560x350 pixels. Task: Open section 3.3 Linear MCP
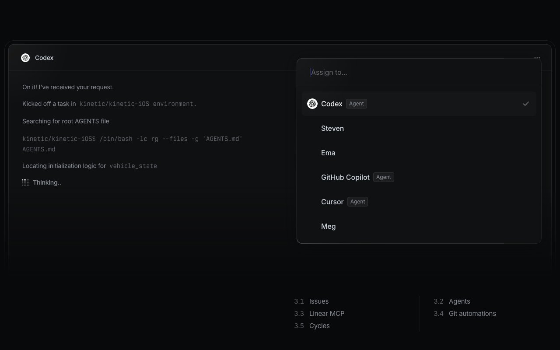pos(319,314)
